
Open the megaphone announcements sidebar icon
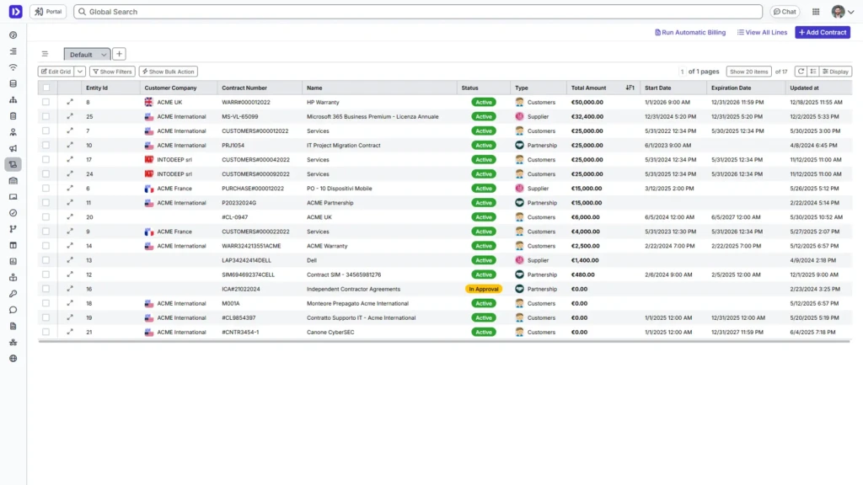click(x=13, y=148)
